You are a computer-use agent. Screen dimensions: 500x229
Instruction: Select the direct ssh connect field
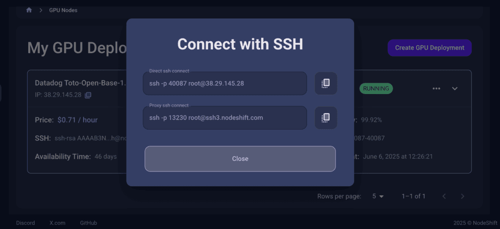(225, 83)
